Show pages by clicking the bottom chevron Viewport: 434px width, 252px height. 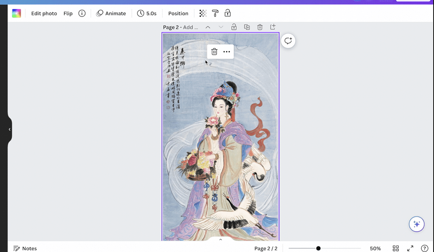220,240
